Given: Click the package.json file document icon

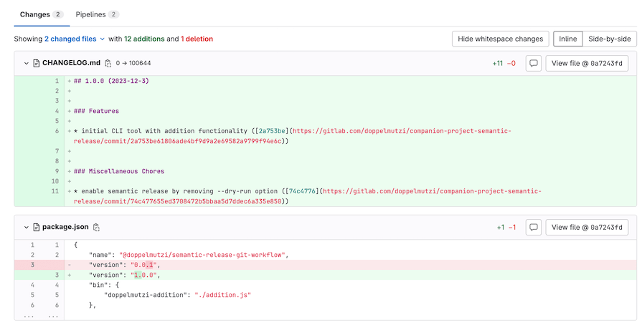Looking at the screenshot, I should pos(36,228).
